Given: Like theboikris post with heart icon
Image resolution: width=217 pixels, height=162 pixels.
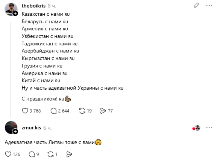Looking at the screenshot, I should (x=25, y=111).
